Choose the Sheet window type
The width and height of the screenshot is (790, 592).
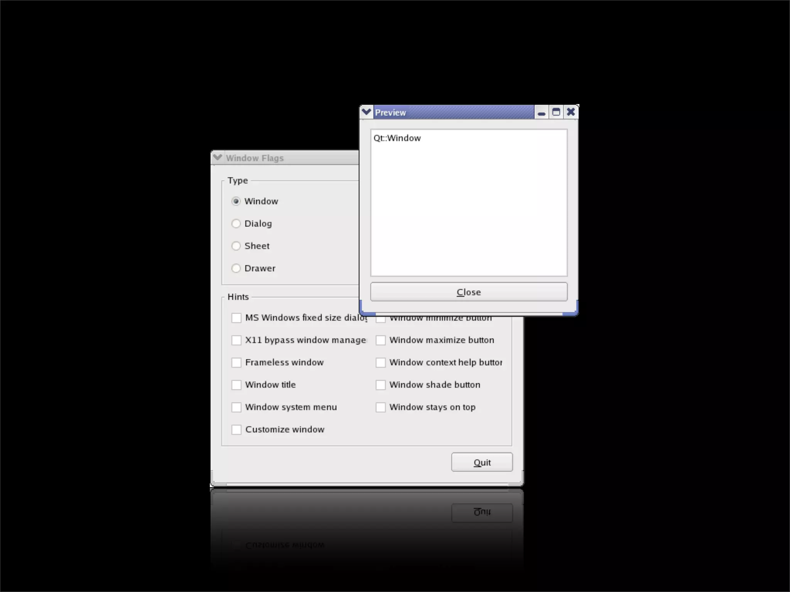(236, 246)
